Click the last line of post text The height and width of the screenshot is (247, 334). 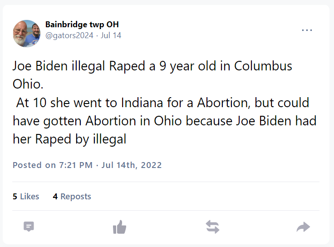pyautogui.click(x=69, y=139)
